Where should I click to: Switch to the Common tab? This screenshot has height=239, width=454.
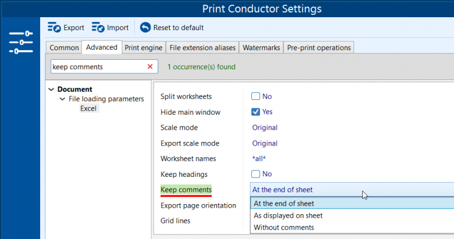pyautogui.click(x=64, y=48)
